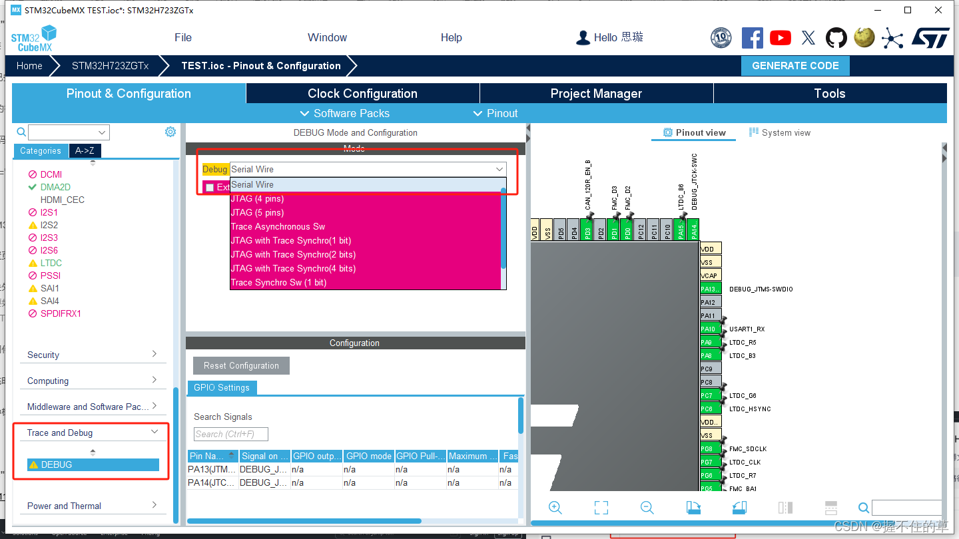Select the Pinout view tab
The height and width of the screenshot is (539, 959).
coord(694,132)
